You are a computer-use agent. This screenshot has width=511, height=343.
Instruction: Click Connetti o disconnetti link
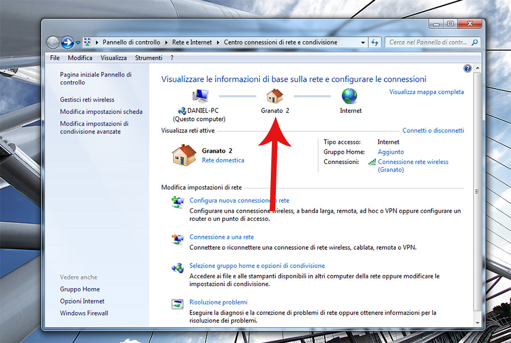click(433, 131)
